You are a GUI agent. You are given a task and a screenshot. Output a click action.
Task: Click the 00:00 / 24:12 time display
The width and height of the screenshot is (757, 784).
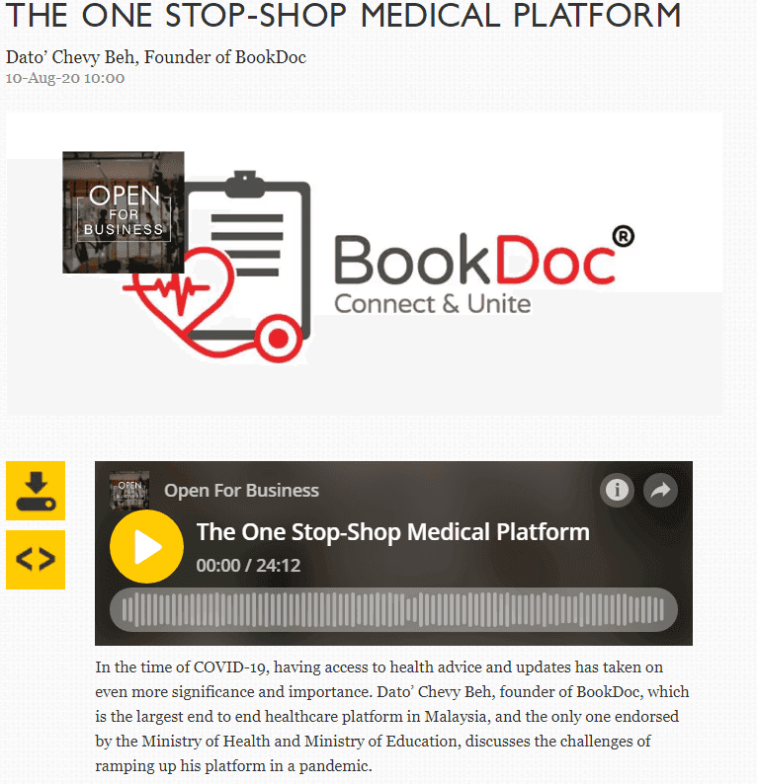[248, 566]
